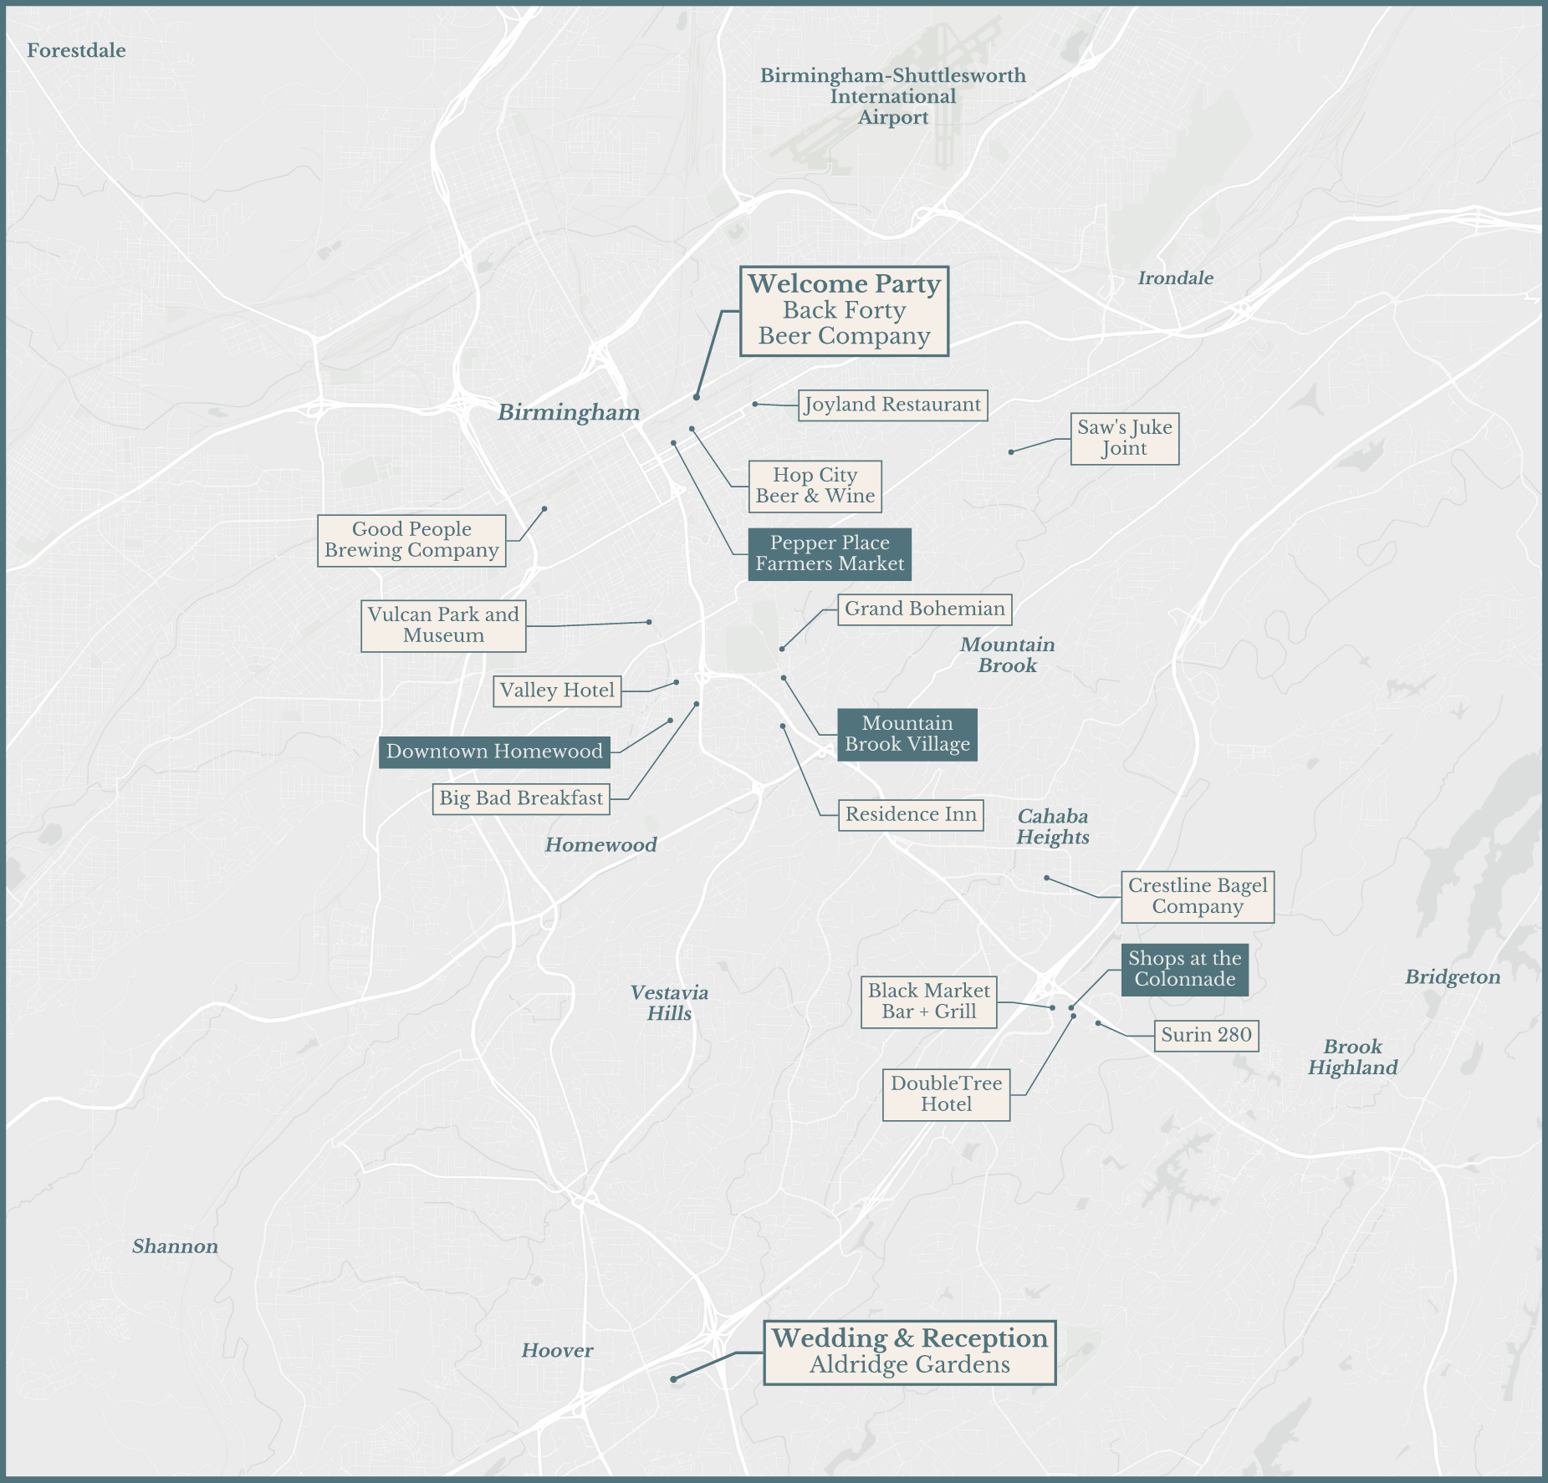Click the Surin 280 label
Image resolution: width=1548 pixels, height=1483 pixels.
tap(1206, 1036)
